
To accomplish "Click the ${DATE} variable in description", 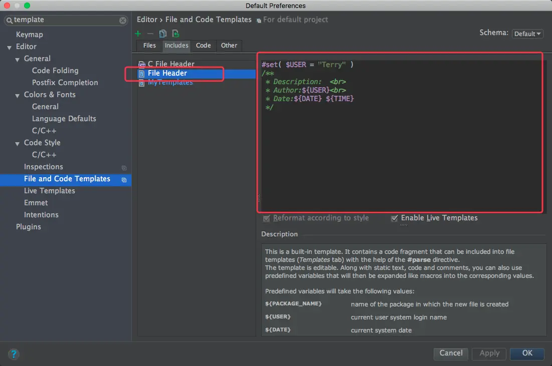I will coord(278,329).
